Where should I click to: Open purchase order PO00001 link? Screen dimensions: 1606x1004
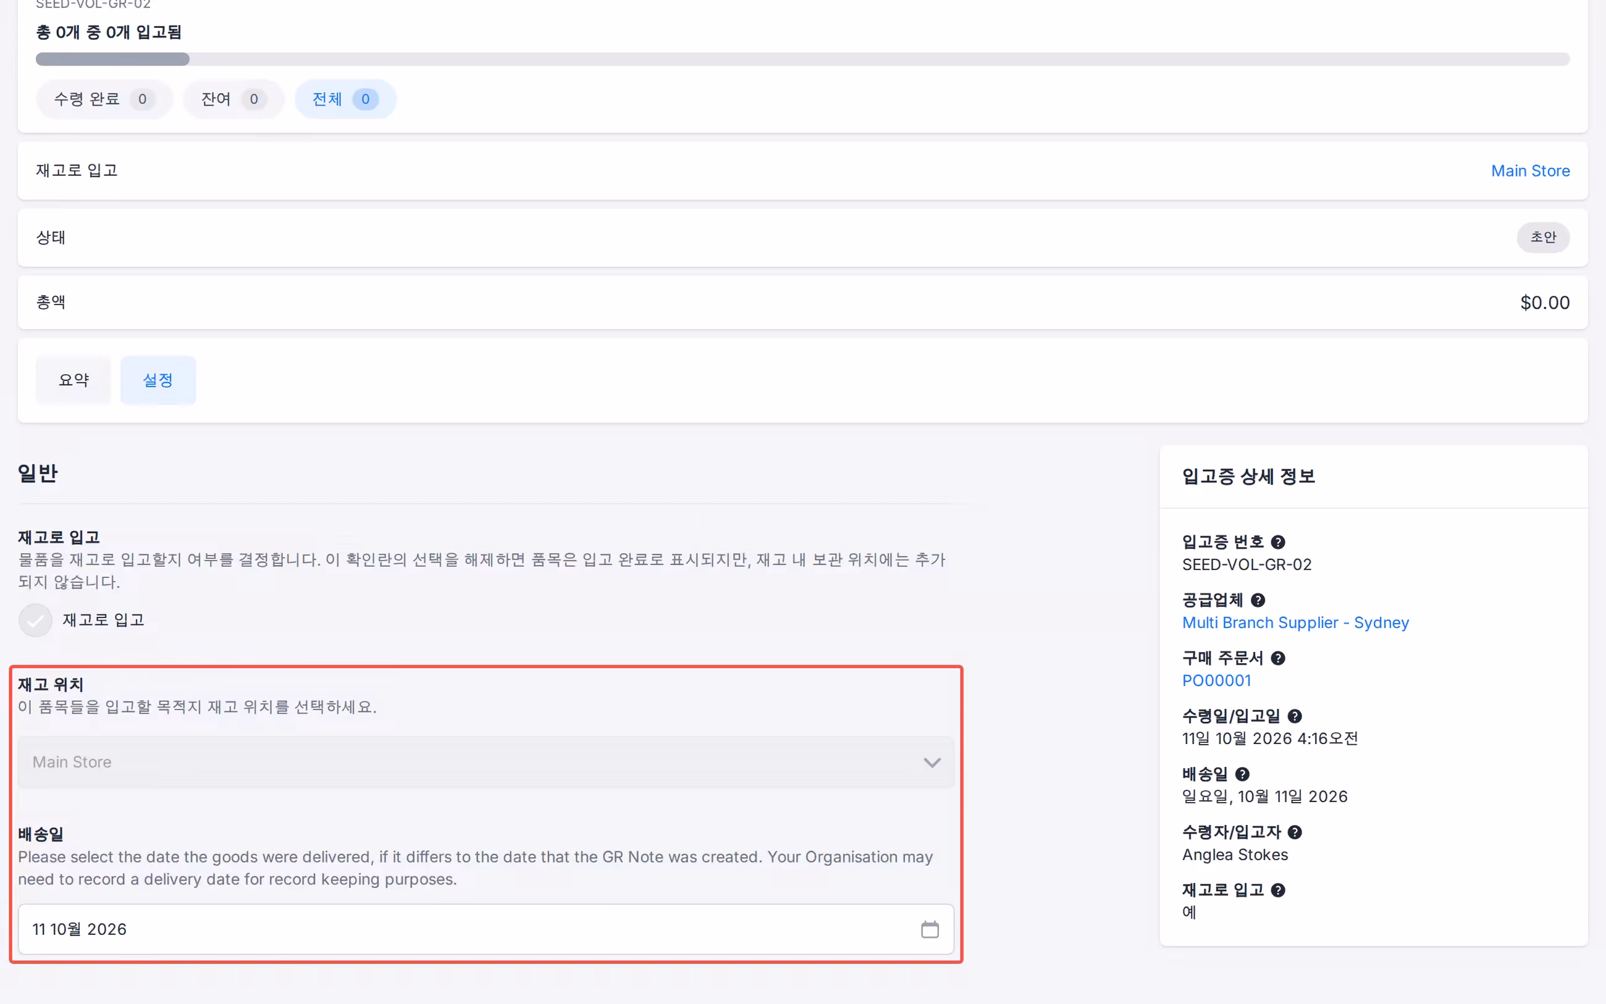click(x=1216, y=680)
